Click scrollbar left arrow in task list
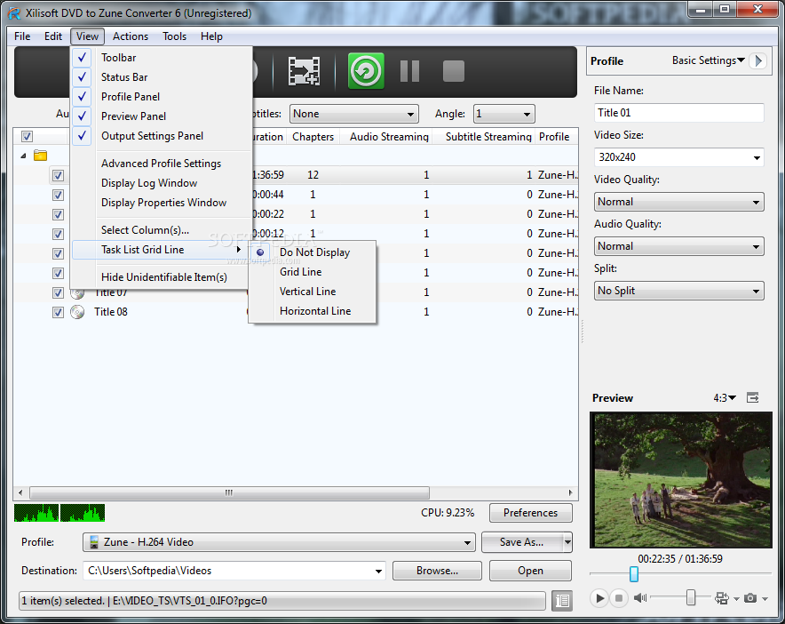This screenshot has height=624, width=785. click(20, 492)
